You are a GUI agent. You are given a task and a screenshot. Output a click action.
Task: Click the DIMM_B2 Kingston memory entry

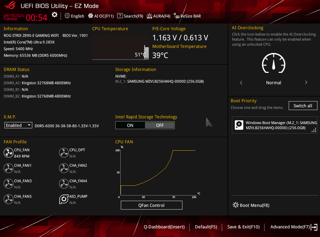37,96
